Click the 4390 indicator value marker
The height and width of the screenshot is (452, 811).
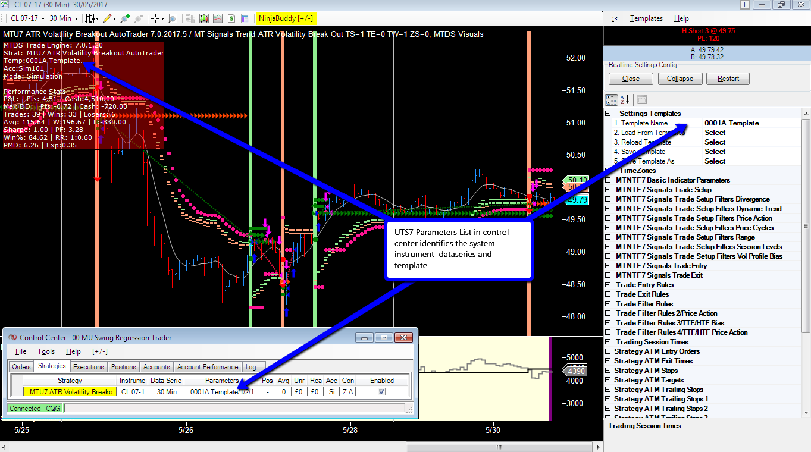point(576,371)
